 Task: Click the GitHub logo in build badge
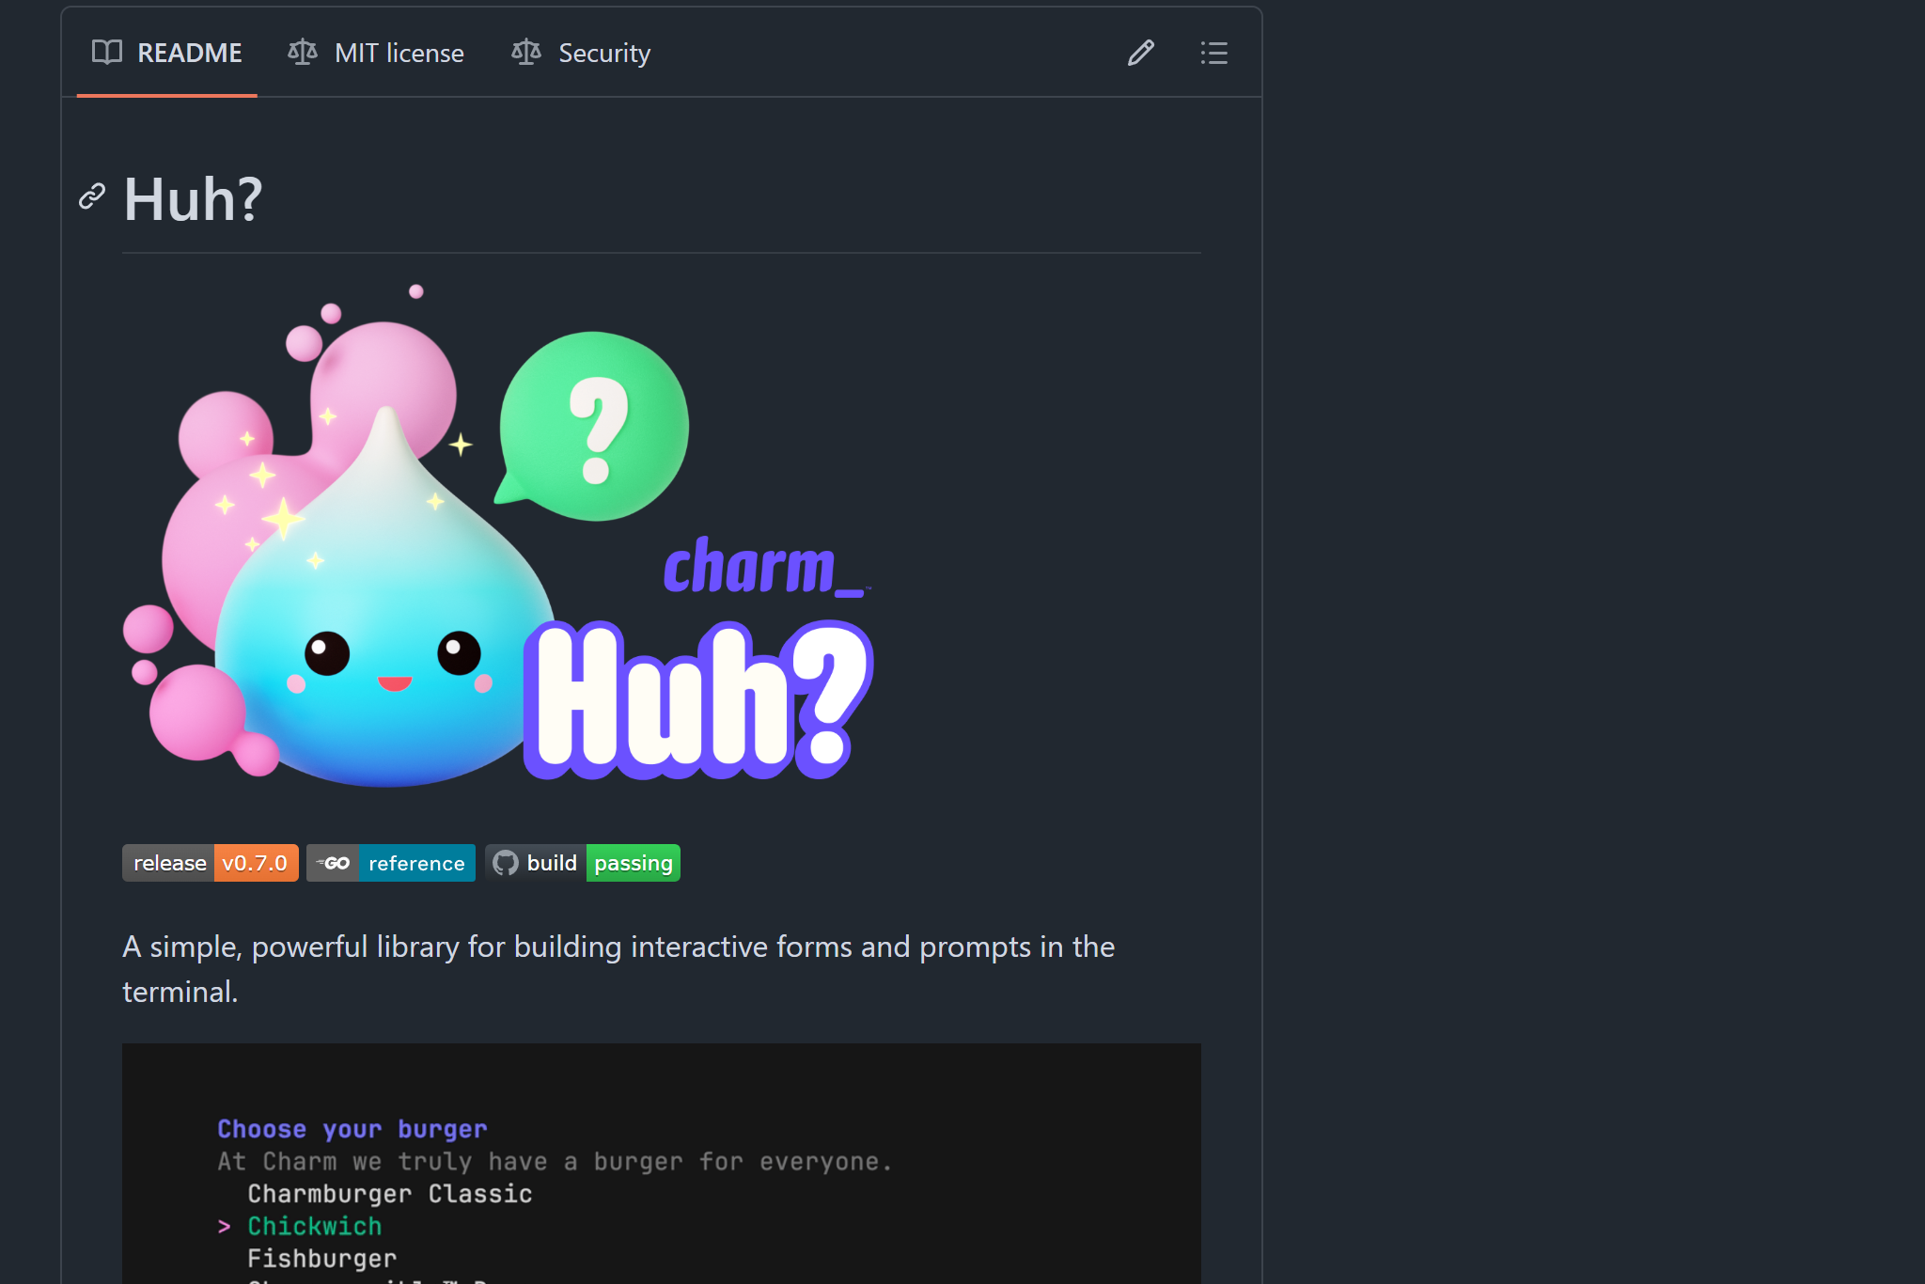[x=506, y=863]
